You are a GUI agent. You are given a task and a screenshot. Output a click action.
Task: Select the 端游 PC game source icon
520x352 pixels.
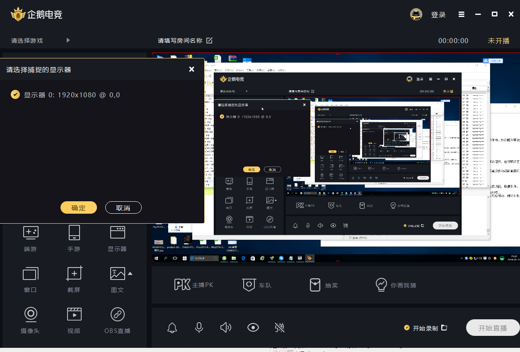[31, 233]
